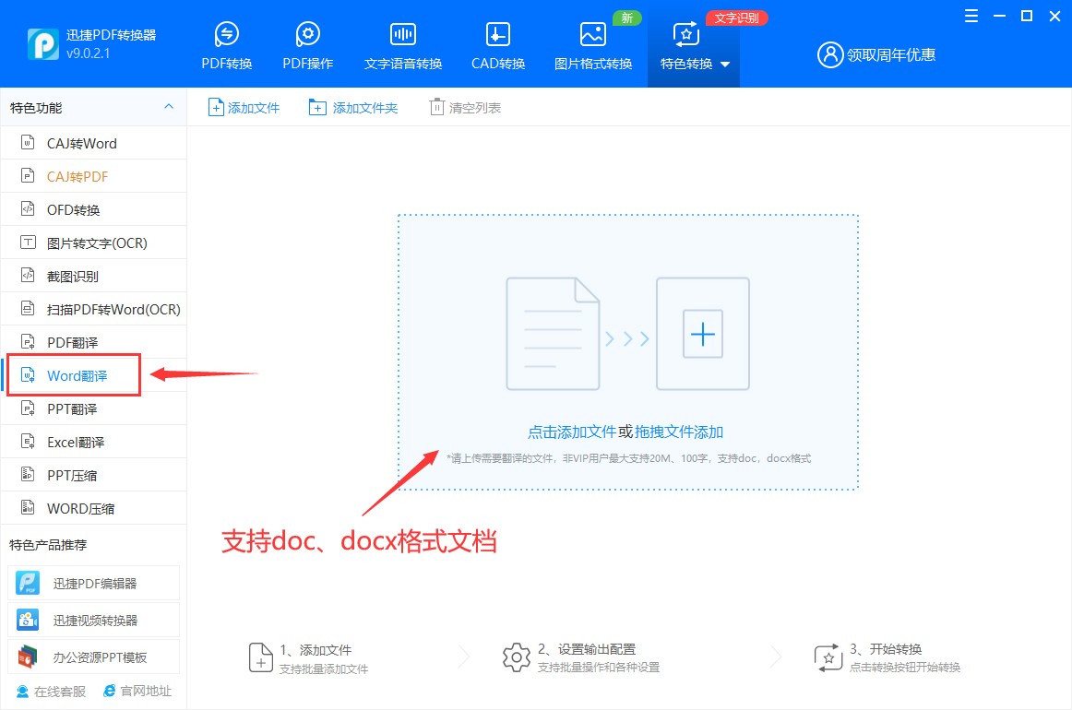Open 文字语音转换 waveform icon
This screenshot has width=1072, height=710.
coord(402,33)
